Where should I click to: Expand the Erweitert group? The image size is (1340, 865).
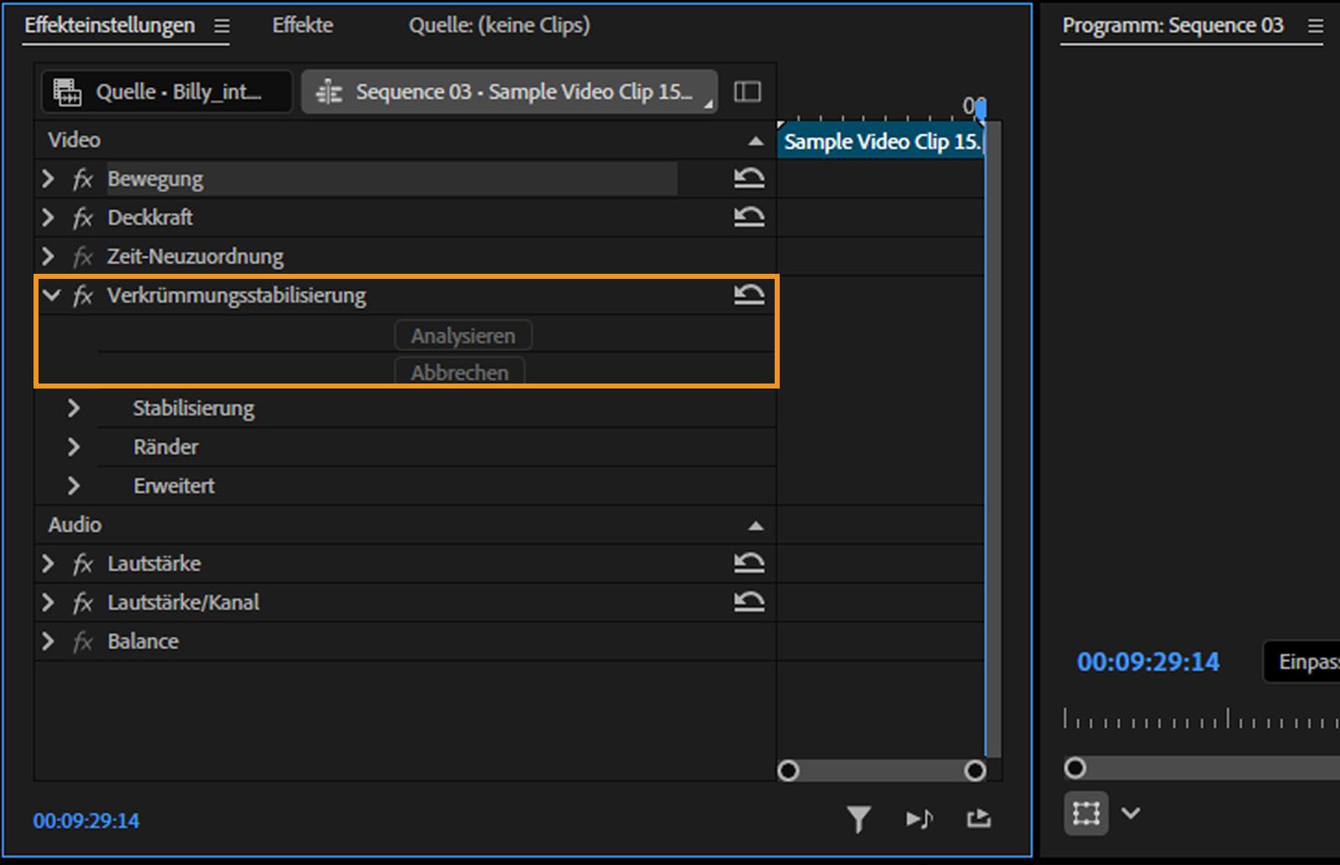74,486
